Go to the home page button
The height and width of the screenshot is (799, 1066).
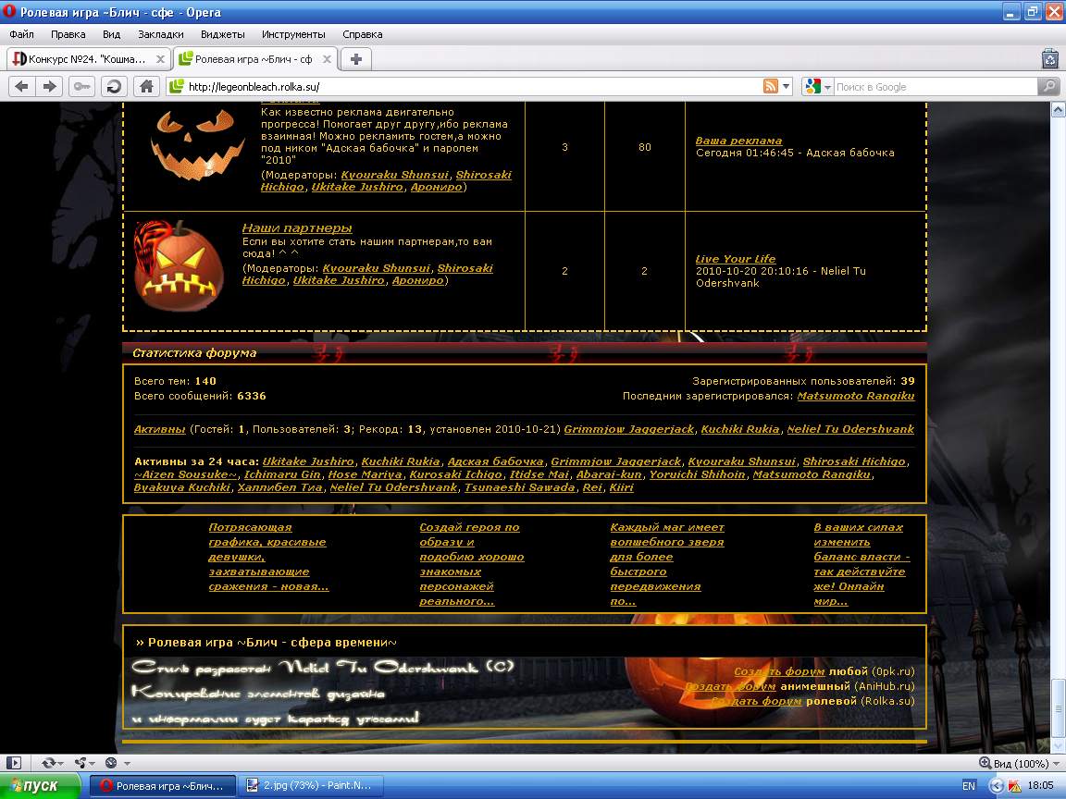point(146,86)
